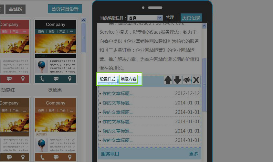Toggle module visibility with the eye icon
The height and width of the screenshot is (162, 273).
[x=187, y=80]
